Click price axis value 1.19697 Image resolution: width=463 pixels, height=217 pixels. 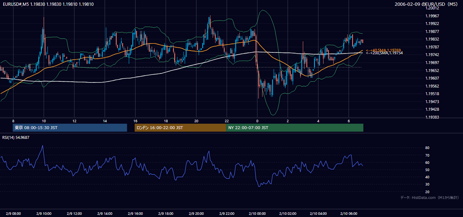(x=433, y=63)
